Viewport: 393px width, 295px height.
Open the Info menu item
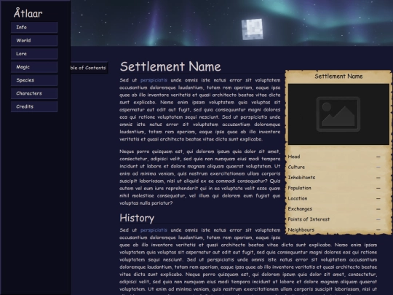[x=34, y=28]
